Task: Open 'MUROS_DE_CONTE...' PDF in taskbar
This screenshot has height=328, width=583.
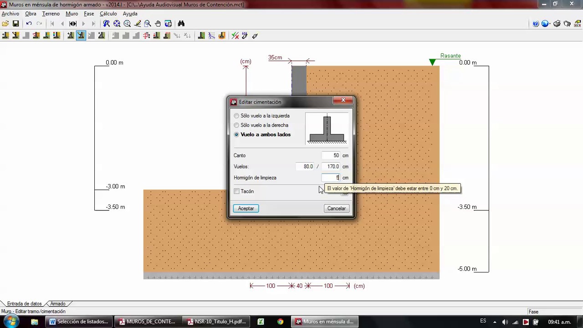Action: (148, 322)
